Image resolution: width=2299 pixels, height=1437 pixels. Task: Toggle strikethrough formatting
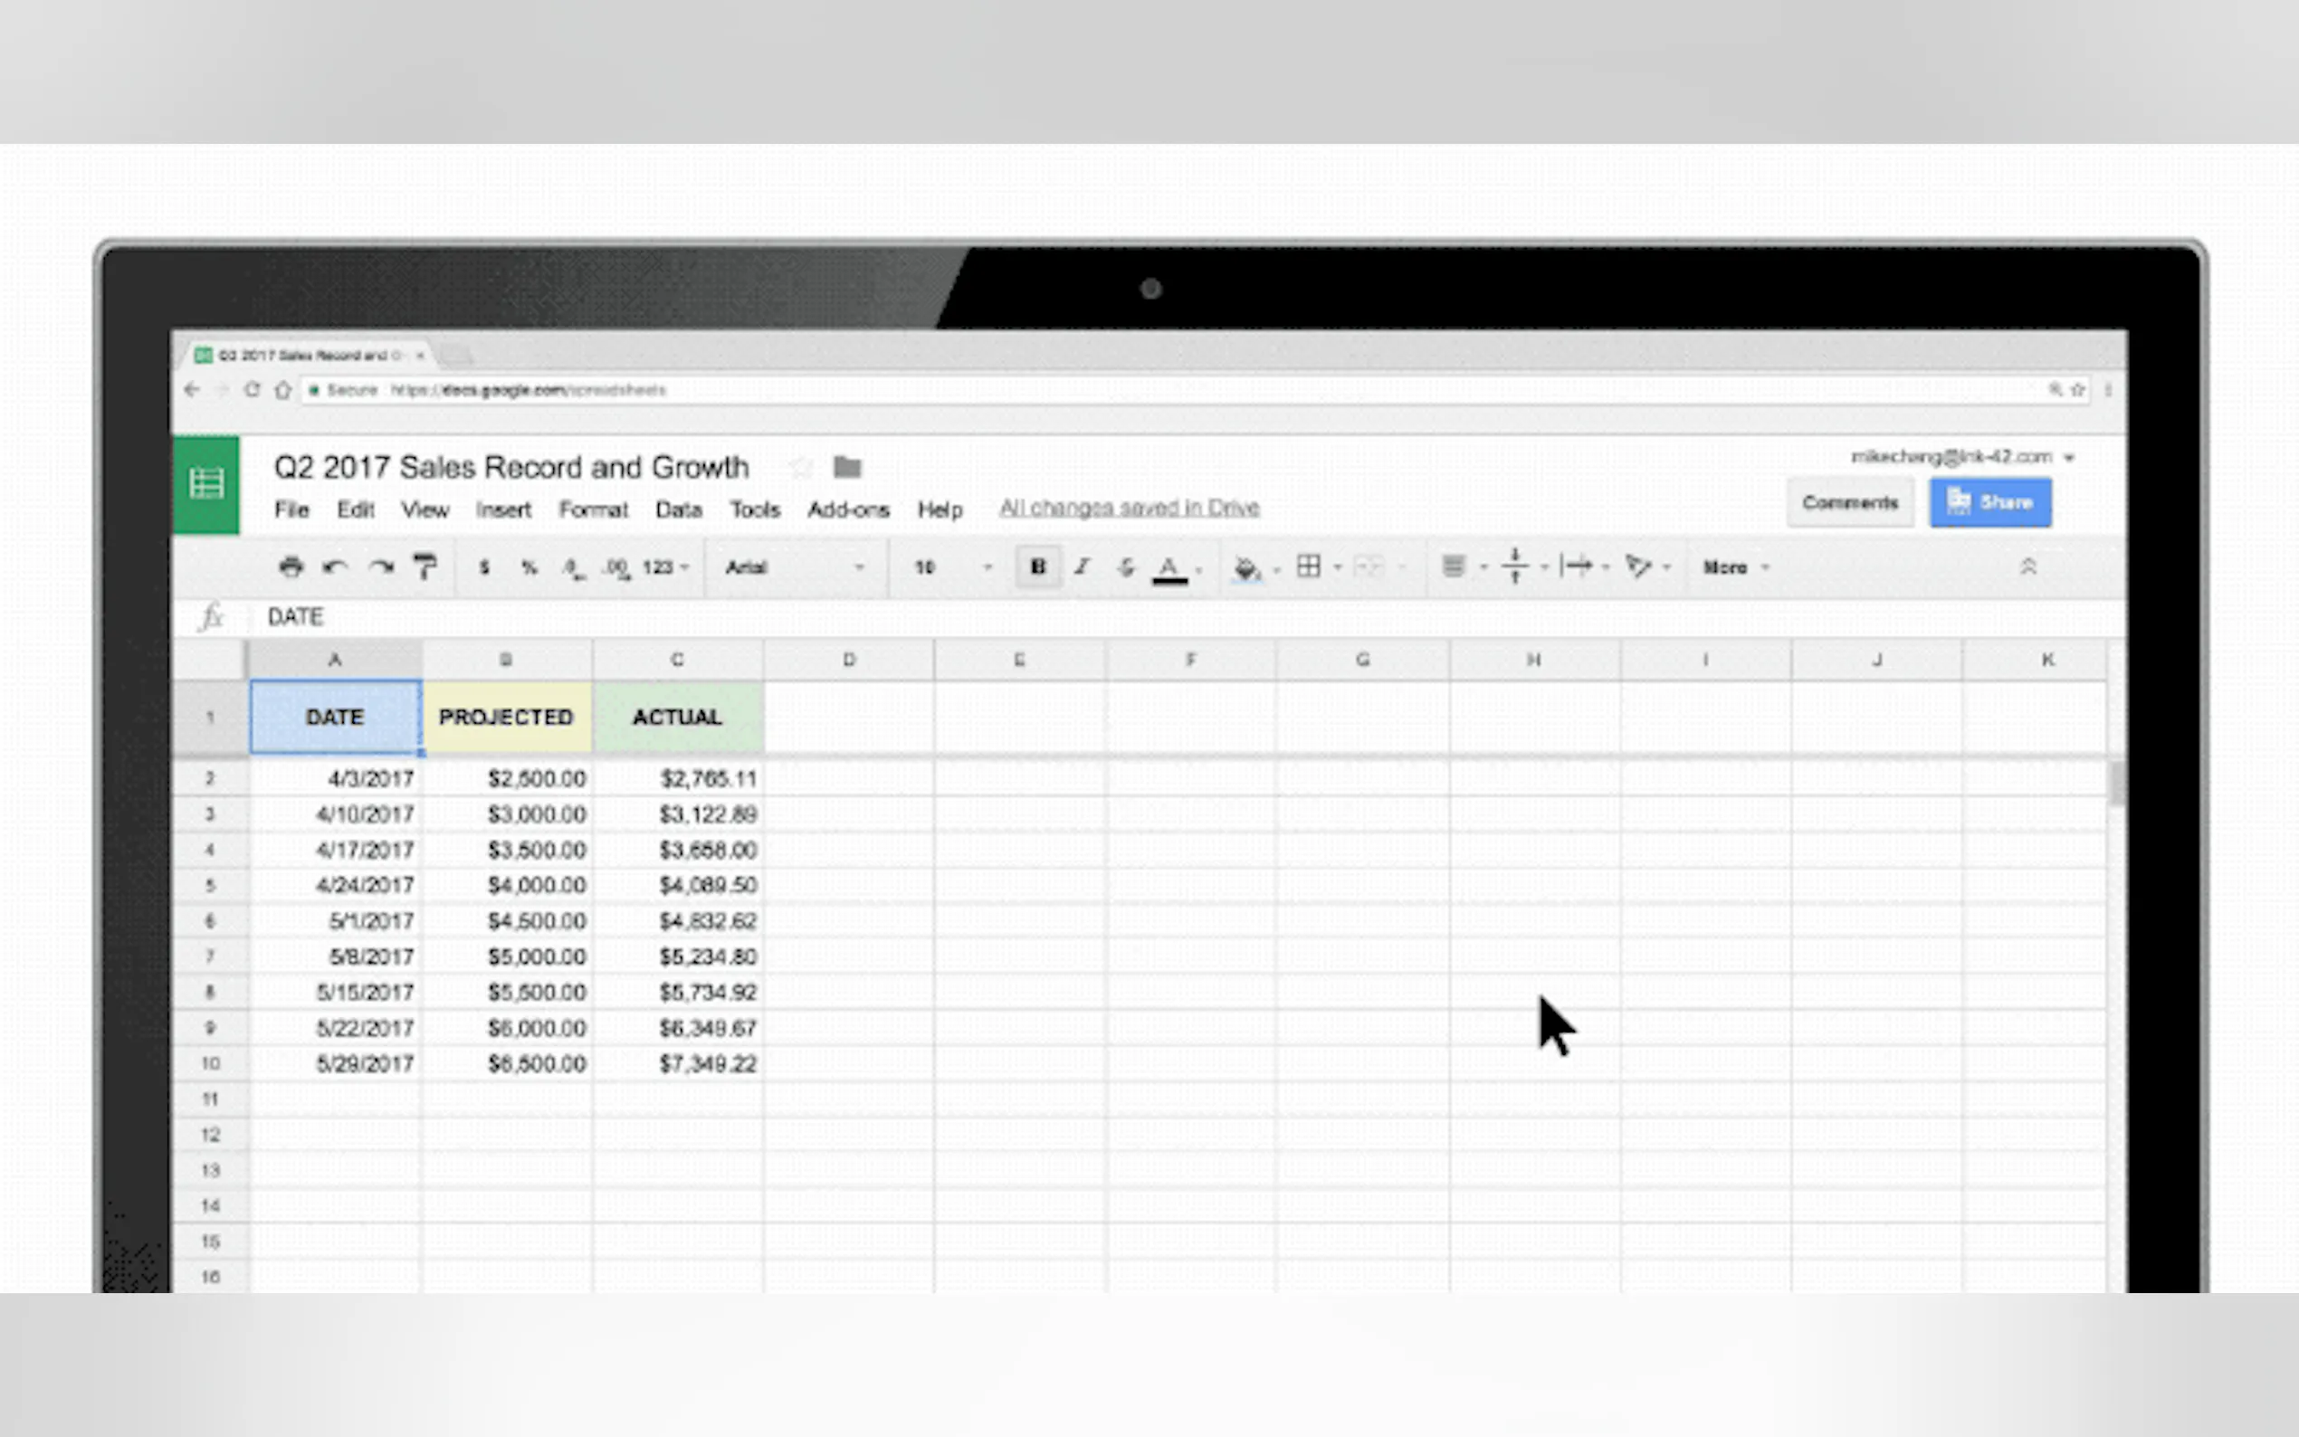pyautogui.click(x=1126, y=567)
